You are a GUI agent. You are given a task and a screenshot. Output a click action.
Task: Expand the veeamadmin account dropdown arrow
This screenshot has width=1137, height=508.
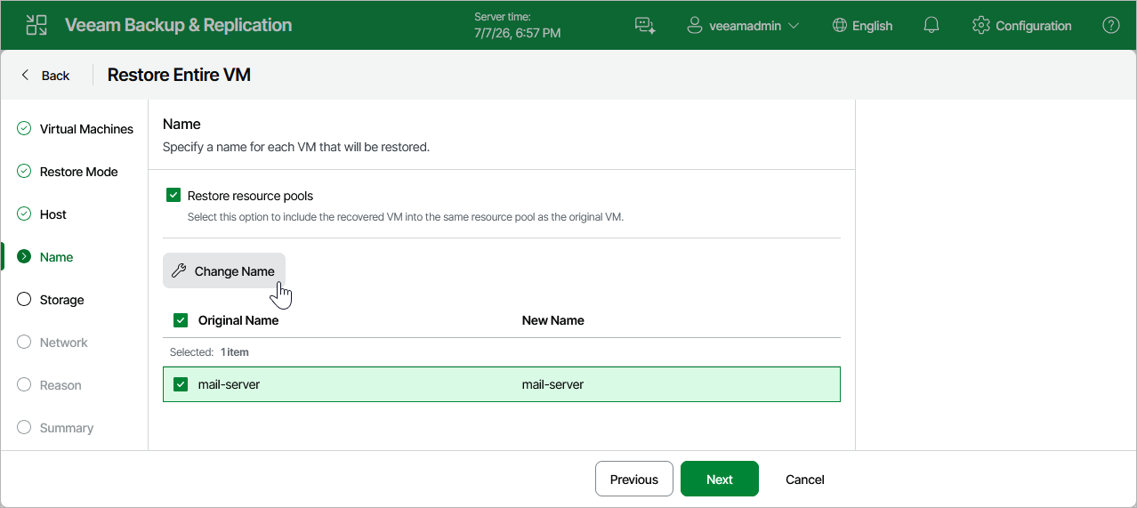click(x=794, y=26)
